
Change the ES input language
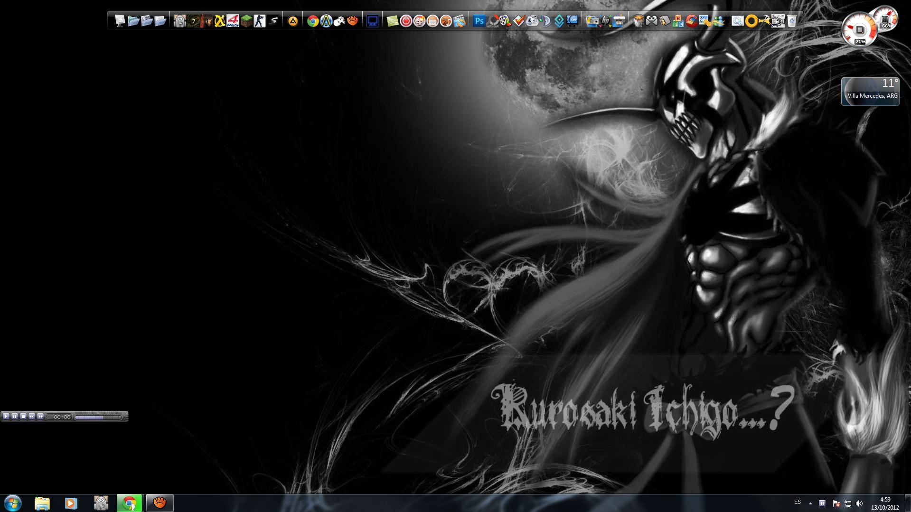coord(798,502)
